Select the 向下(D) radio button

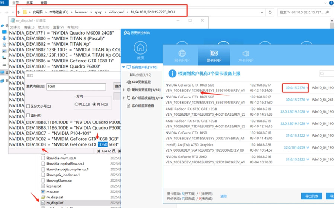click(x=95, y=104)
